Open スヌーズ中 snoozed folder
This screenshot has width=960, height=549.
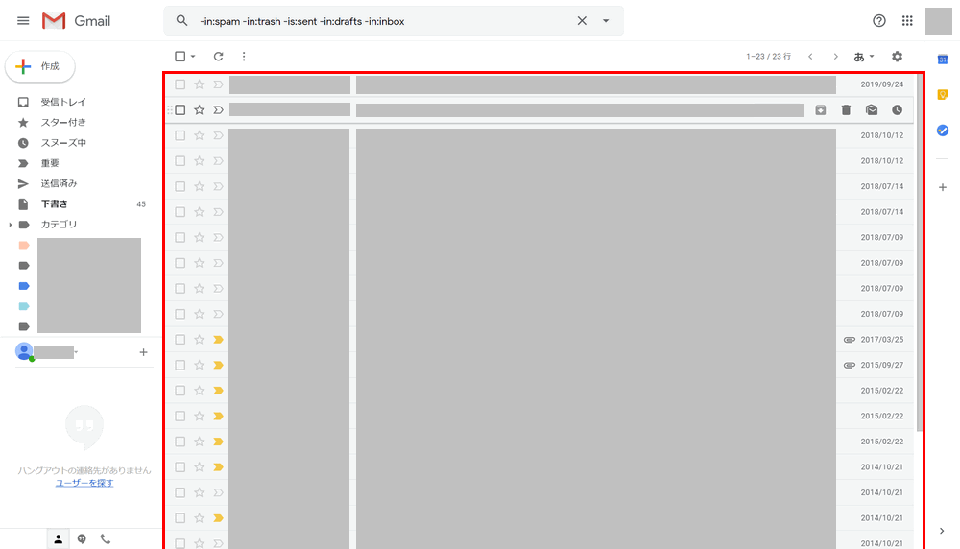[x=63, y=143]
